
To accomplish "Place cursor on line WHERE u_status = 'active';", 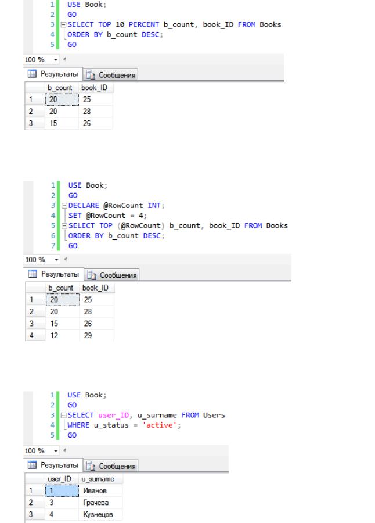I will click(x=124, y=425).
